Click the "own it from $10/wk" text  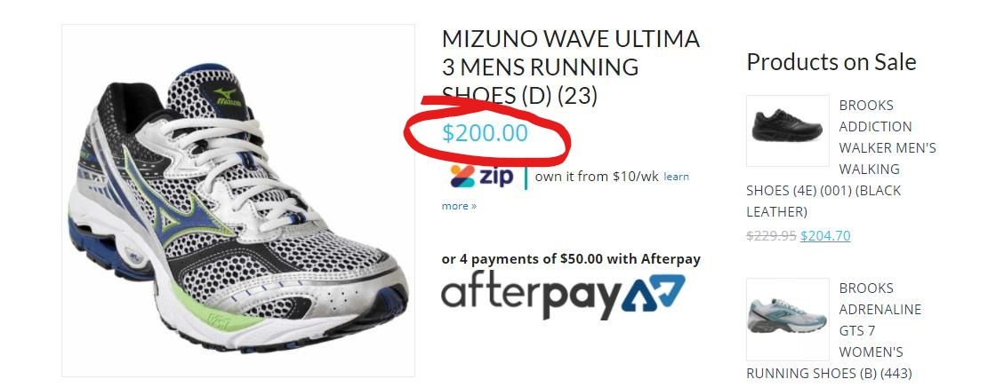point(596,177)
